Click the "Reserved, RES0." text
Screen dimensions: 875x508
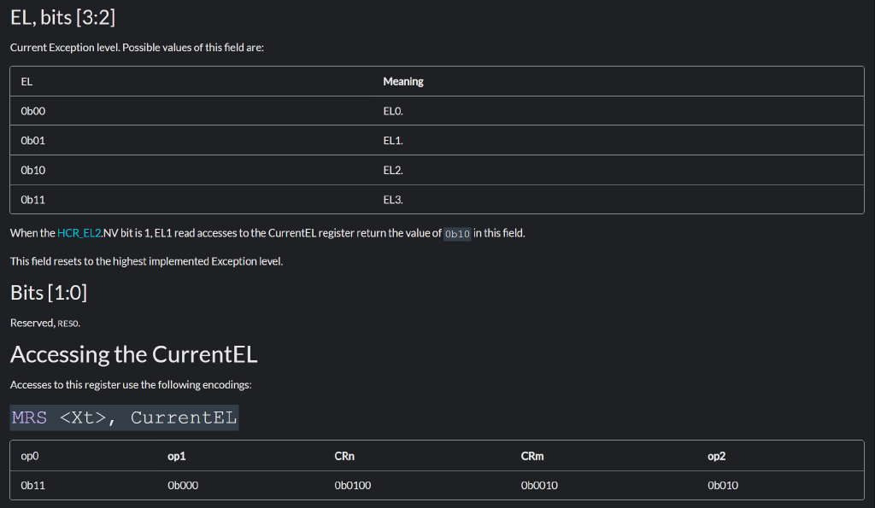coord(45,323)
